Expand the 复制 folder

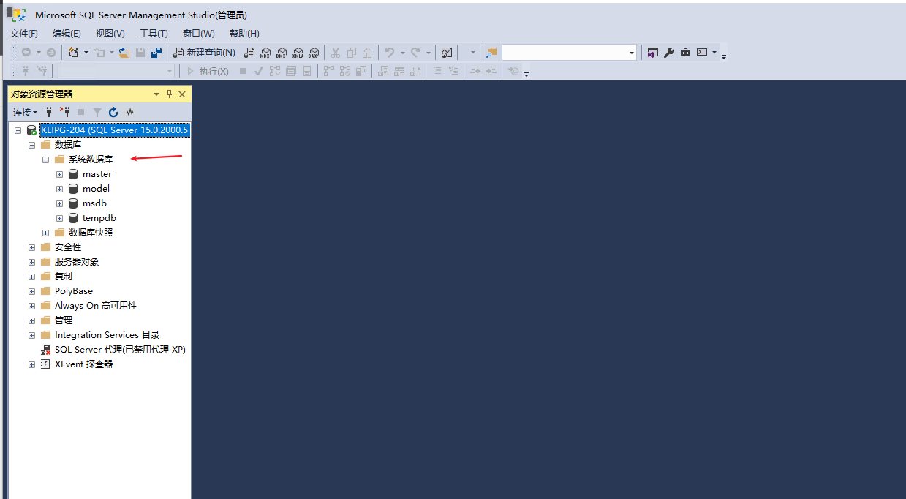pos(31,277)
